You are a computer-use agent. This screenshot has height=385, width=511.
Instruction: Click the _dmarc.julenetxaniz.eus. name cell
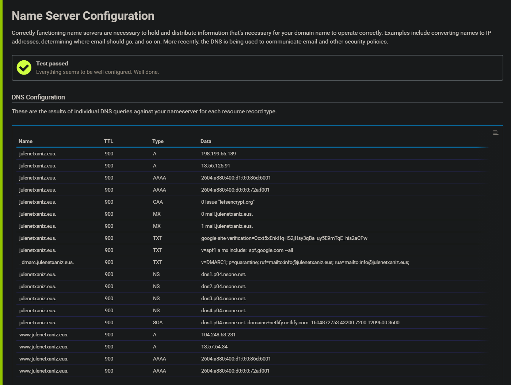(46, 262)
